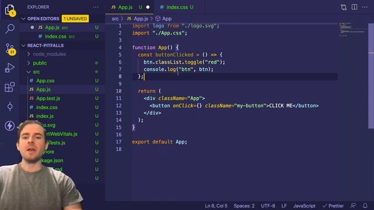The width and height of the screenshot is (374, 210).
Task: Click the CSS hash icon beside App.css
Action: (32, 80)
